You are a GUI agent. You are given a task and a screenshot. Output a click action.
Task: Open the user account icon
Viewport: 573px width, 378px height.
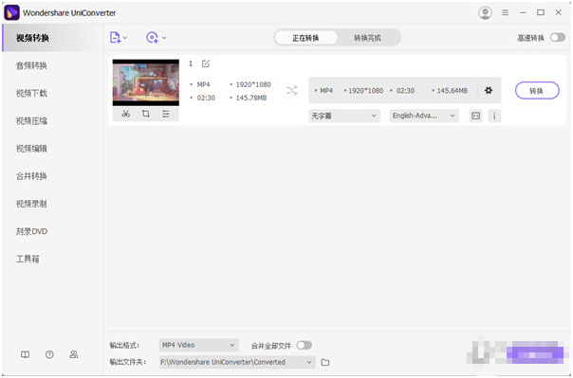pos(485,12)
